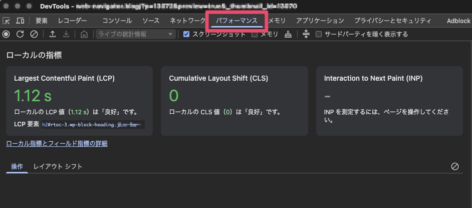Click the collapse settings icon beside the broom
Viewport: 472px width, 208px height.
(306, 34)
